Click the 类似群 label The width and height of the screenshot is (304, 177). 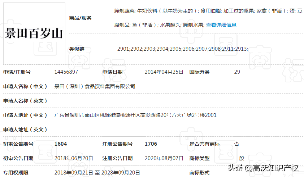77,49
